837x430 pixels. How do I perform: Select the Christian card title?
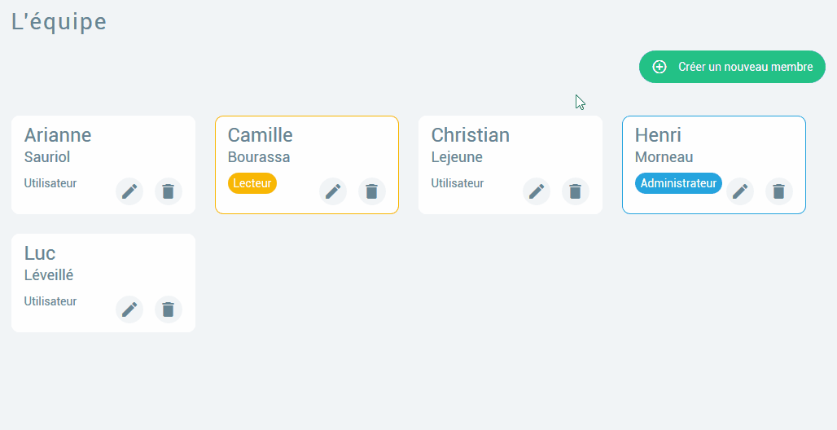point(470,135)
